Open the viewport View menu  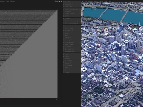[x=86, y=1]
